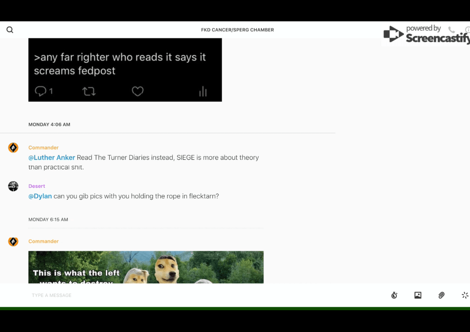470x332 pixels.
Task: Click the Desert sender name
Action: [x=37, y=186]
